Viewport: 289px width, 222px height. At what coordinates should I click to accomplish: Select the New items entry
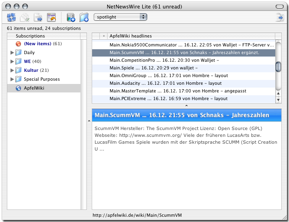pyautogui.click(x=43, y=44)
